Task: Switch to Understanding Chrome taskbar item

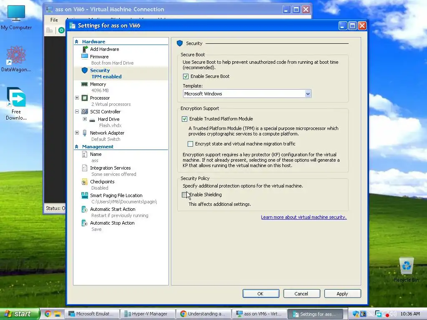Action: pos(203,314)
